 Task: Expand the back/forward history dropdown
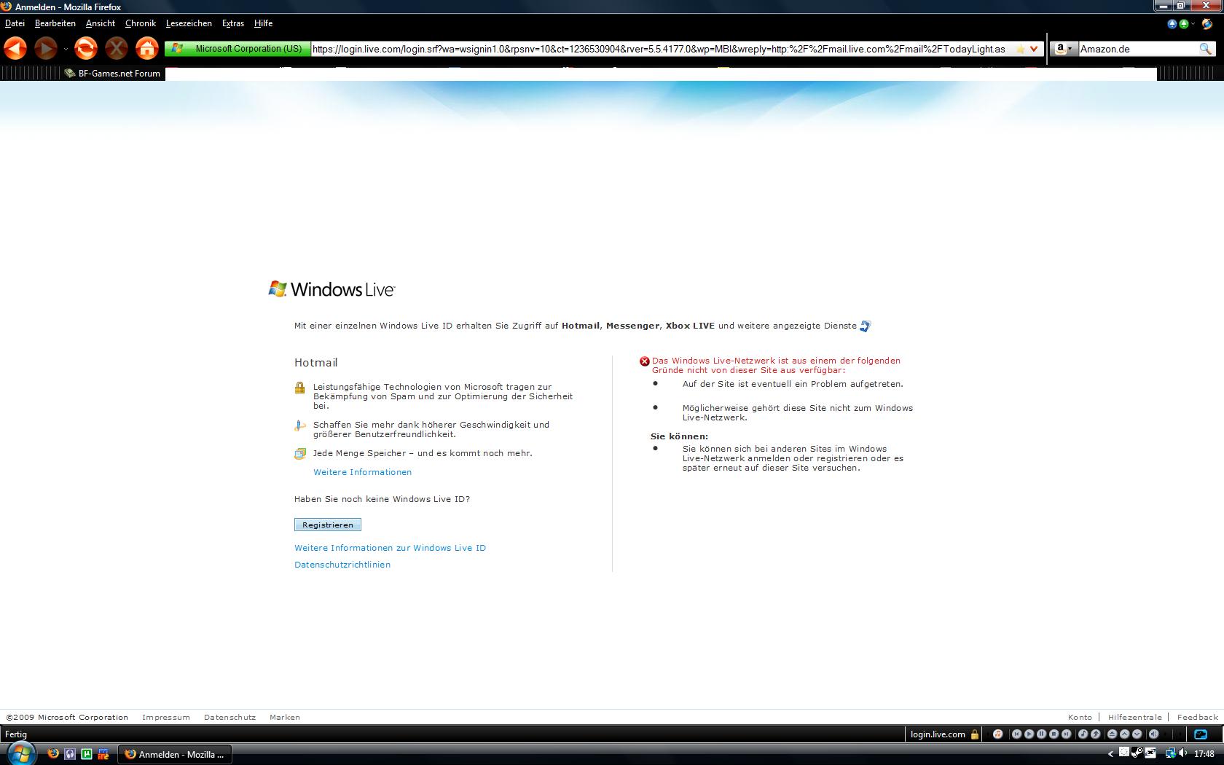pyautogui.click(x=66, y=50)
